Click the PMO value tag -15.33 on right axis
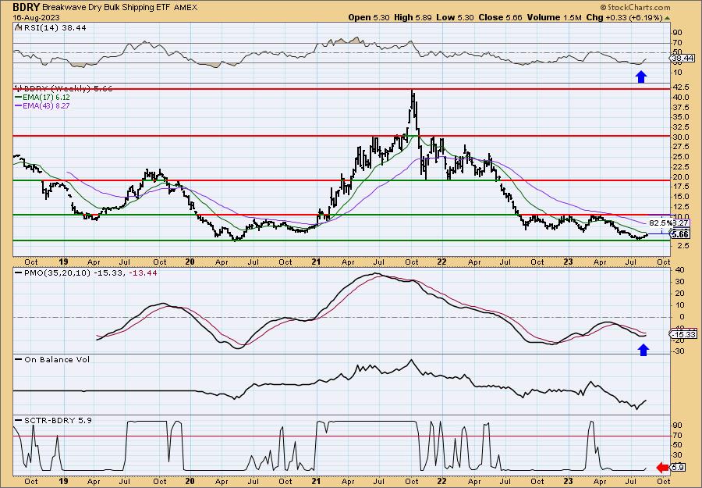The height and width of the screenshot is (488, 702). point(683,334)
